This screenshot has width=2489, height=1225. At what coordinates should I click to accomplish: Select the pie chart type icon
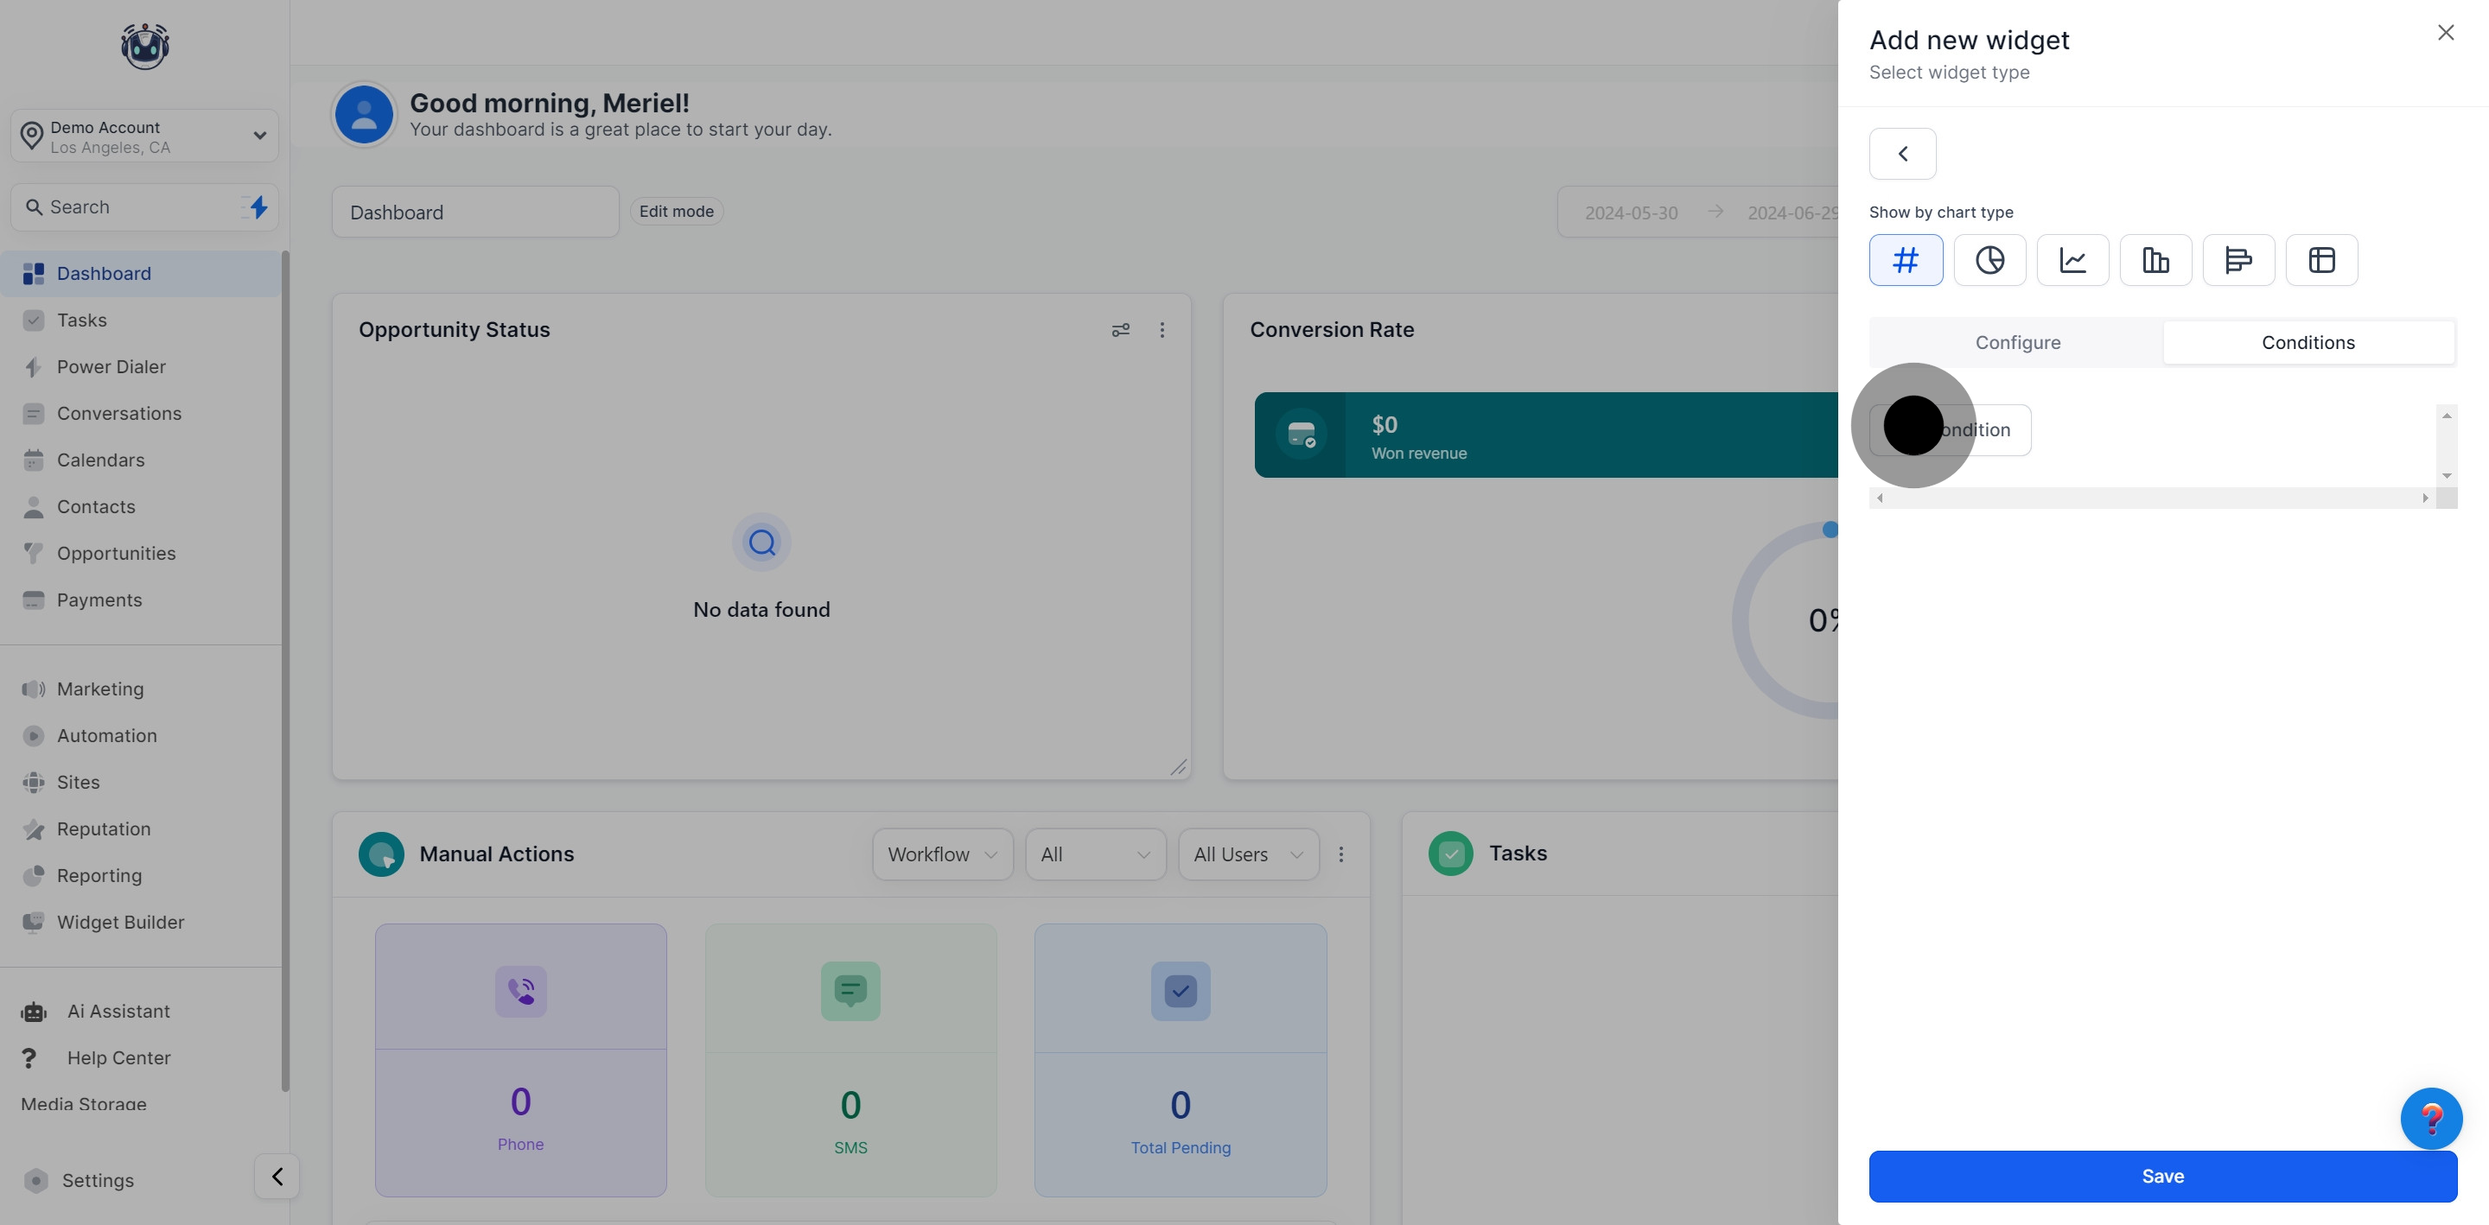tap(1989, 260)
